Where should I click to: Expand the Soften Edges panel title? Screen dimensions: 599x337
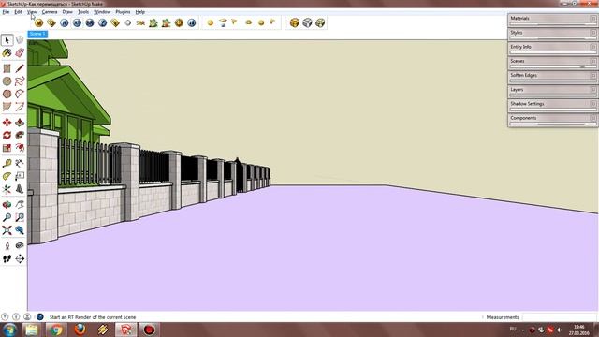pos(523,75)
